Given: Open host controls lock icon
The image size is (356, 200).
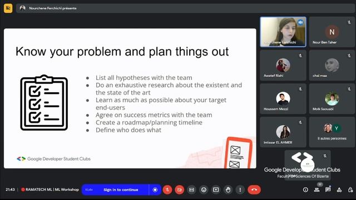Looking at the screenshot, I should tap(350, 190).
